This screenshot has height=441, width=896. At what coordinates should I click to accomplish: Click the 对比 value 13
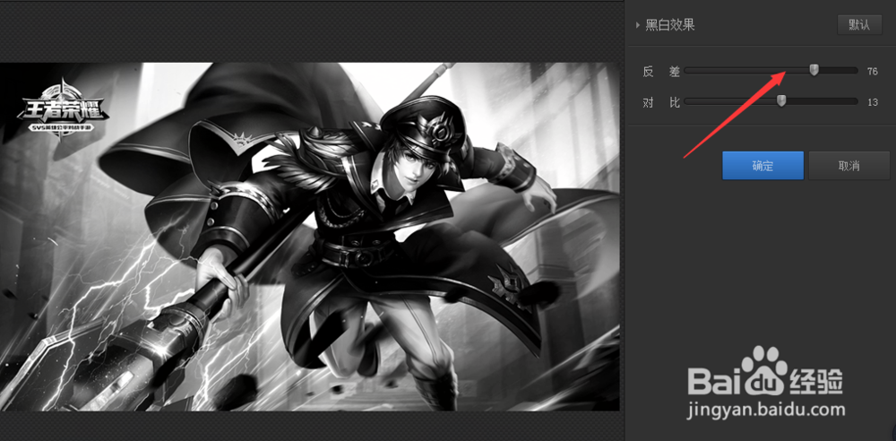[x=872, y=102]
